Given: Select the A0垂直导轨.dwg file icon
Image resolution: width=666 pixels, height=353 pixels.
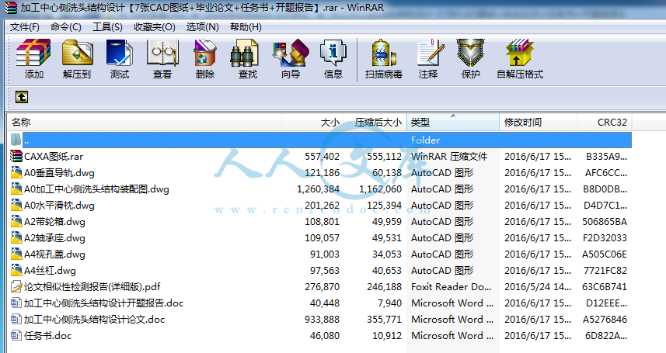Looking at the screenshot, I should point(16,173).
